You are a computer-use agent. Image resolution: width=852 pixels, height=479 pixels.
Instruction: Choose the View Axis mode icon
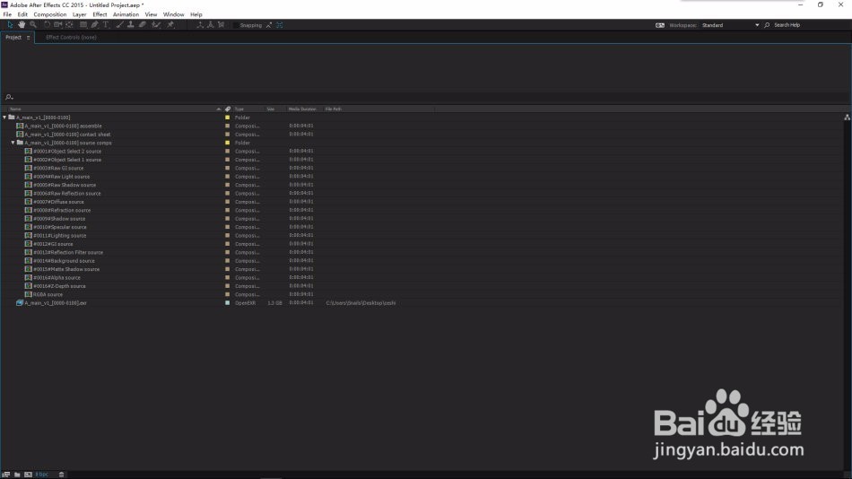[222, 25]
